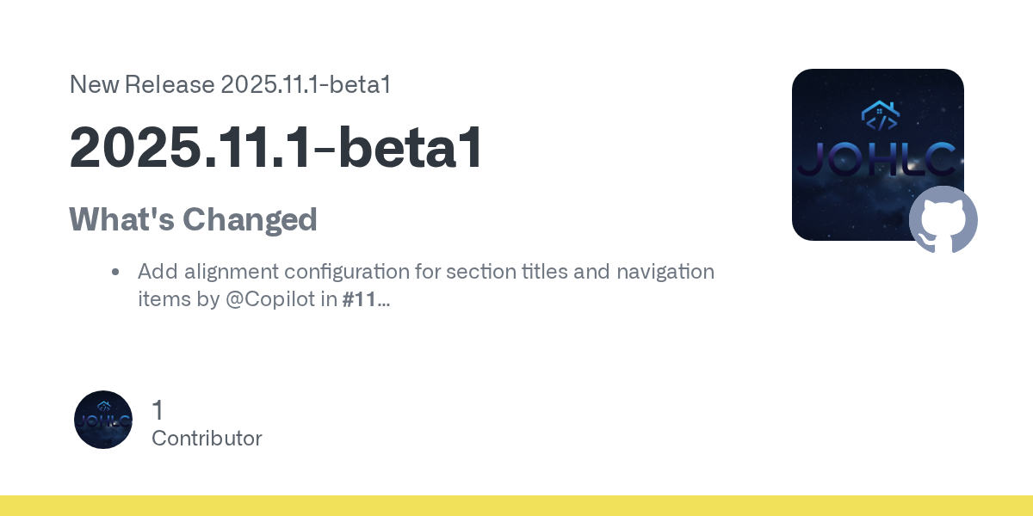The image size is (1033, 516).
Task: Click the "What's Changed" heading
Action: pyautogui.click(x=193, y=219)
